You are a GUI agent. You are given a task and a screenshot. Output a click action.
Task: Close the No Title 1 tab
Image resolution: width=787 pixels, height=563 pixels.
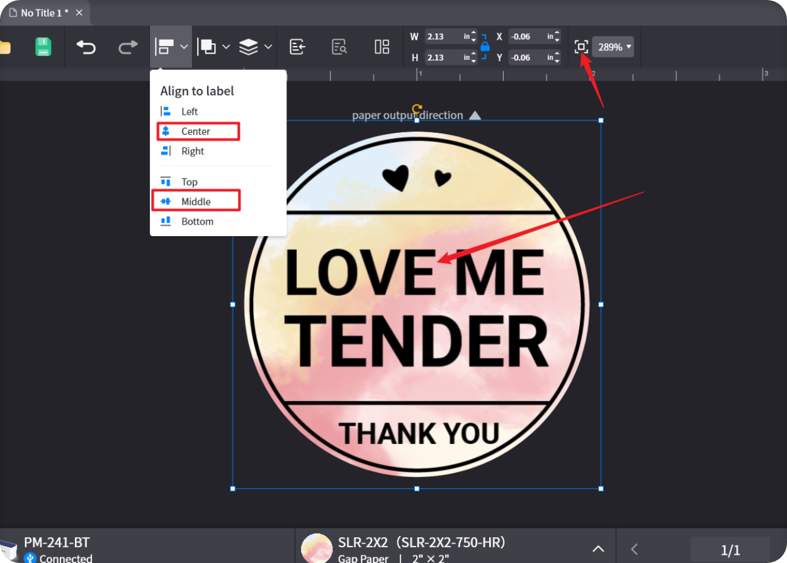coord(79,13)
